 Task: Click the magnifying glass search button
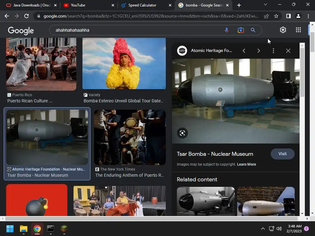tap(253, 30)
